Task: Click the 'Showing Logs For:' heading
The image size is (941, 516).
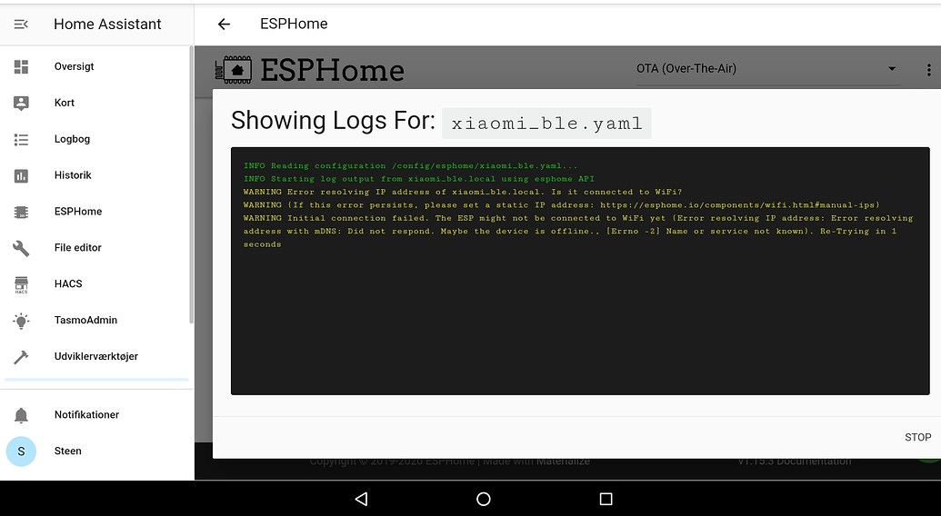Action: tap(333, 121)
